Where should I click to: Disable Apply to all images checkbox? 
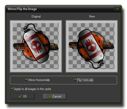click(x=12, y=89)
